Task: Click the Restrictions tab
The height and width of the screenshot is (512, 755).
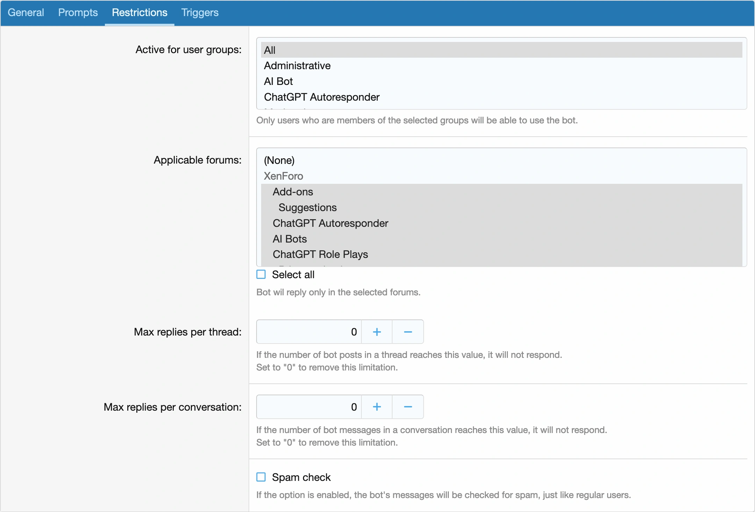Action: pos(140,13)
